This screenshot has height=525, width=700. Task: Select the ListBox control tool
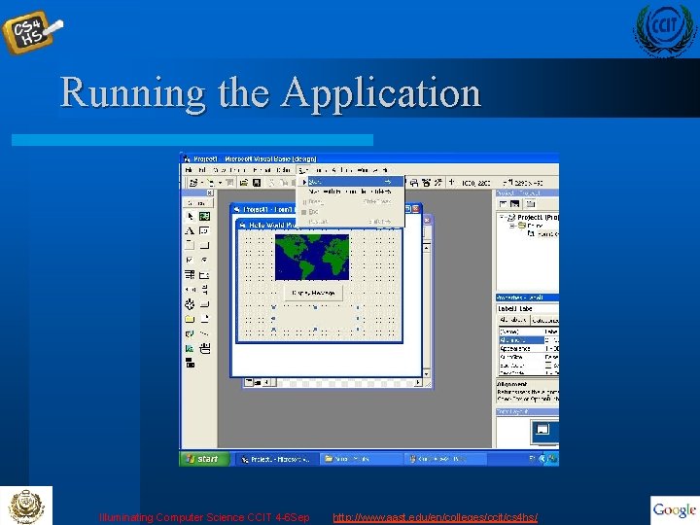[x=204, y=275]
